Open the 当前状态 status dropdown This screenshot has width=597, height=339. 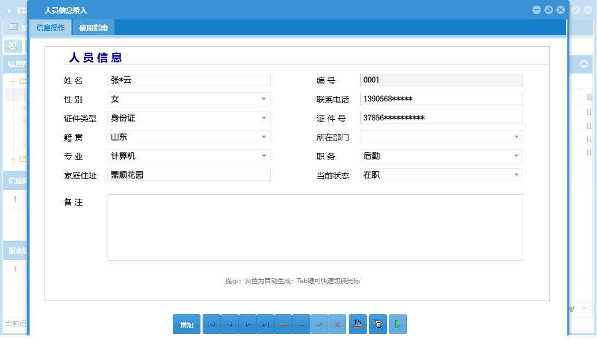517,175
